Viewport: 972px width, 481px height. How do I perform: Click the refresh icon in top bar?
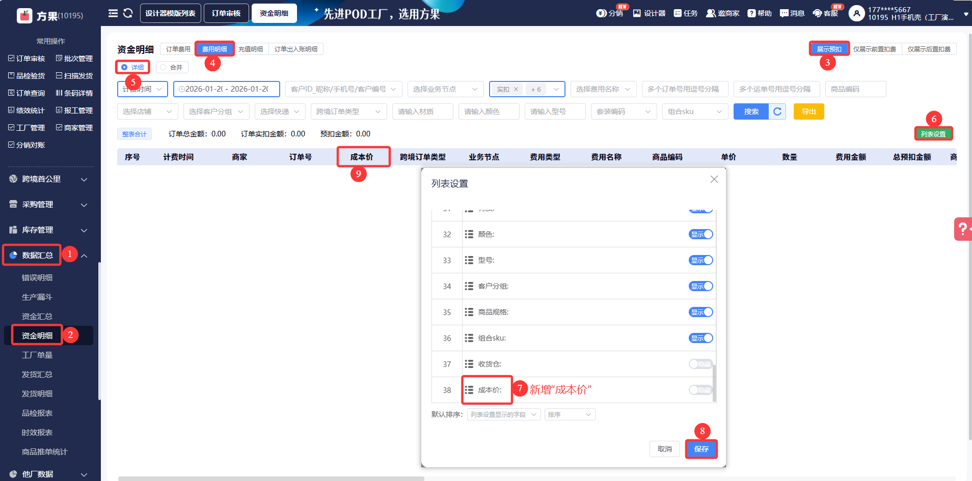coord(128,13)
